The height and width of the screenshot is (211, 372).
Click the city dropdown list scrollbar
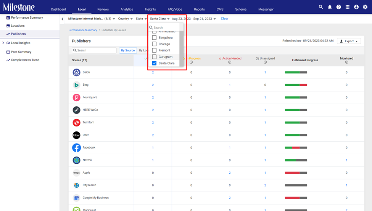pos(182,48)
